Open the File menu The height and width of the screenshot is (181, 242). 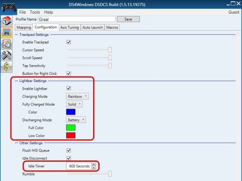point(23,12)
